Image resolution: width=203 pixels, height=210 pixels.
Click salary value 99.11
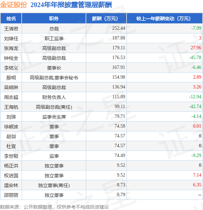pos(120,106)
